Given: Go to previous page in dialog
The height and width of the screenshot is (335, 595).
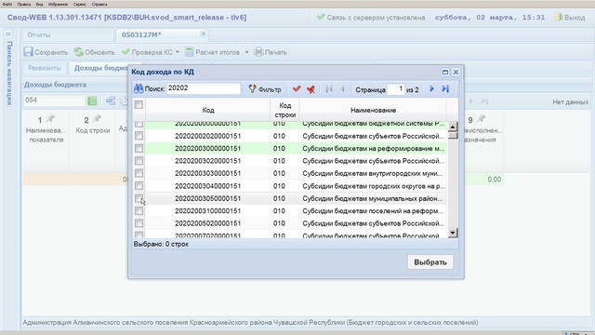Looking at the screenshot, I should click(343, 89).
